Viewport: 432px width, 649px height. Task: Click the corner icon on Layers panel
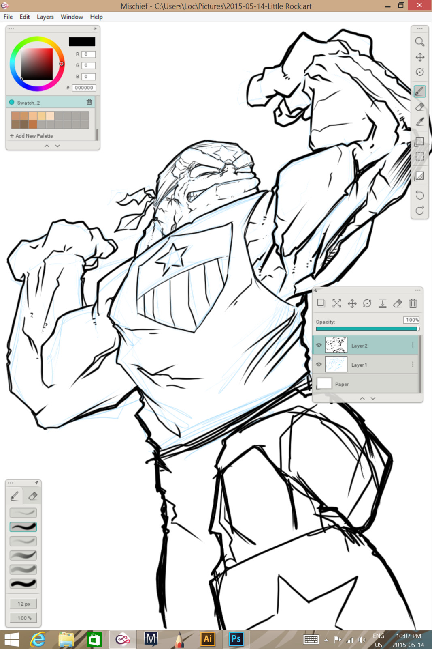point(316,290)
